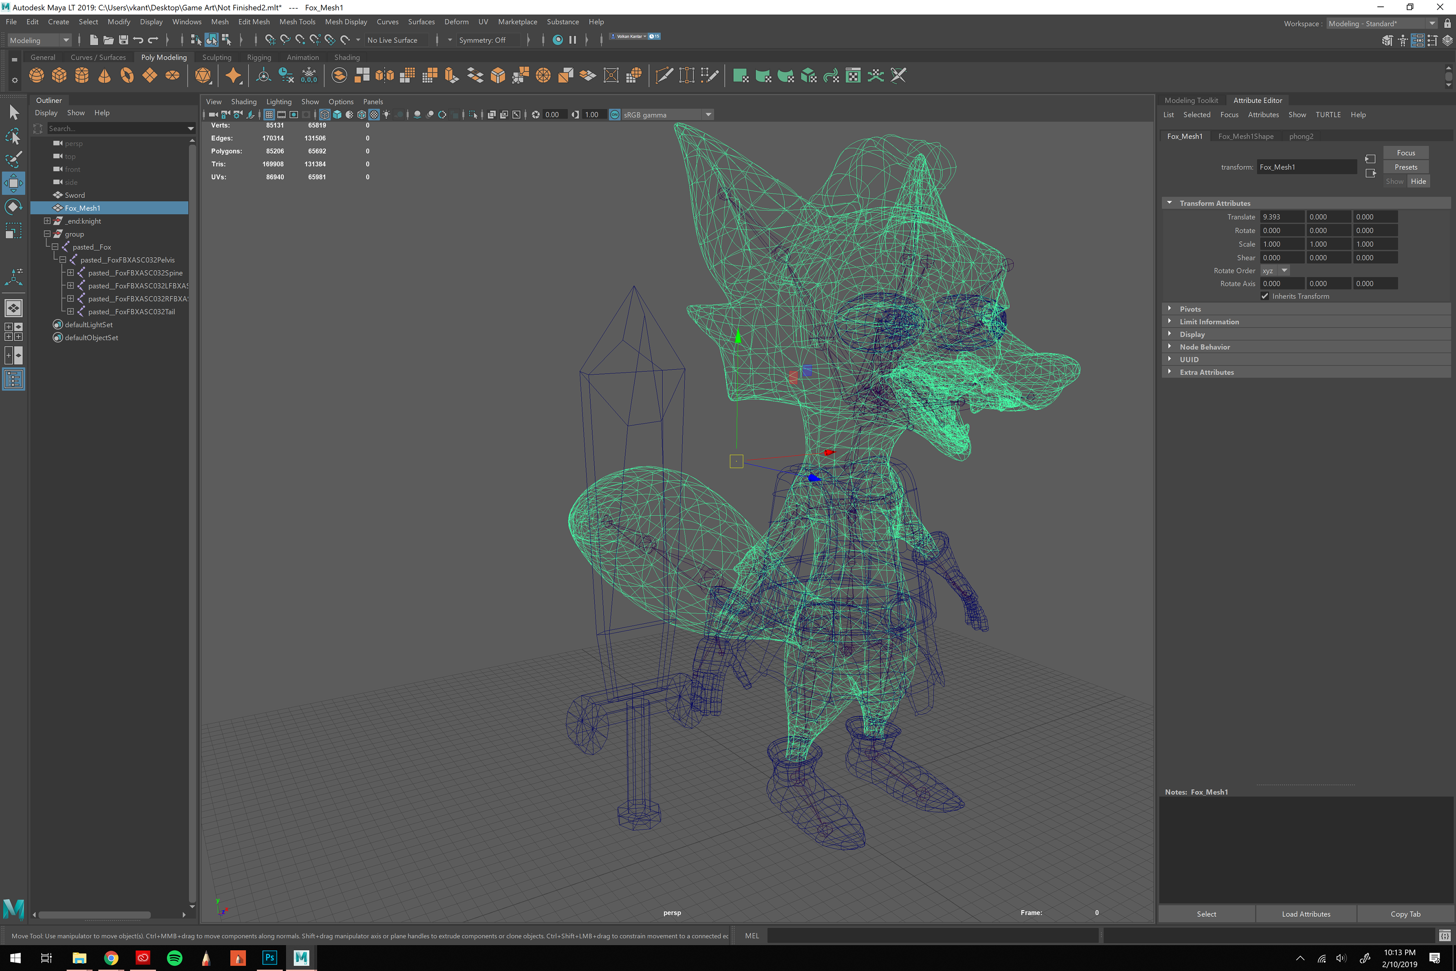Toggle use all lights bulb icon
1456x971 pixels.
386,115
